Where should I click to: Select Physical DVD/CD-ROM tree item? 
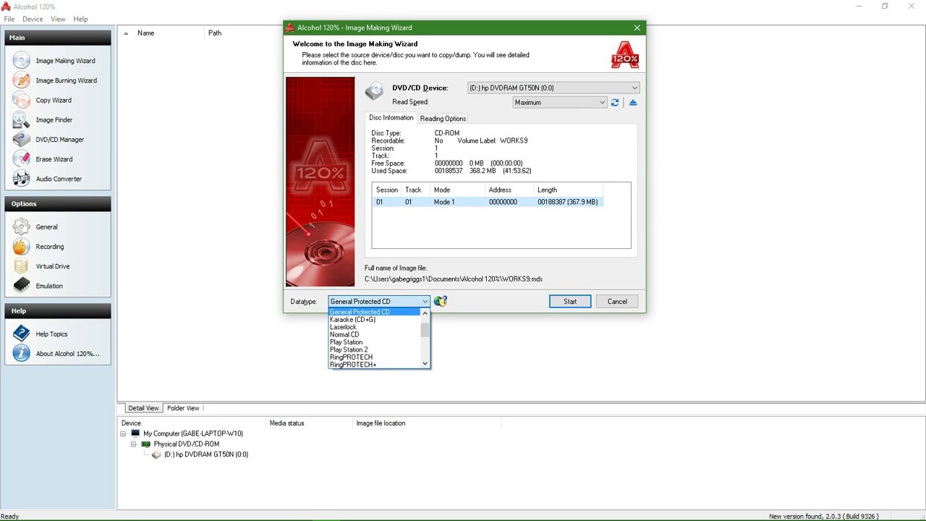(186, 444)
